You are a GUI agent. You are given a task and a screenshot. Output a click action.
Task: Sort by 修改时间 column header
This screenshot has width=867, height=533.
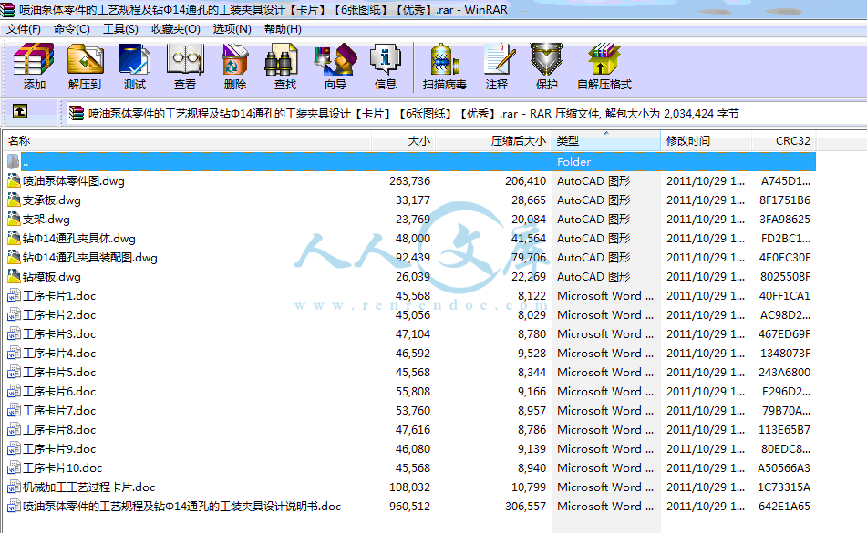(x=707, y=141)
